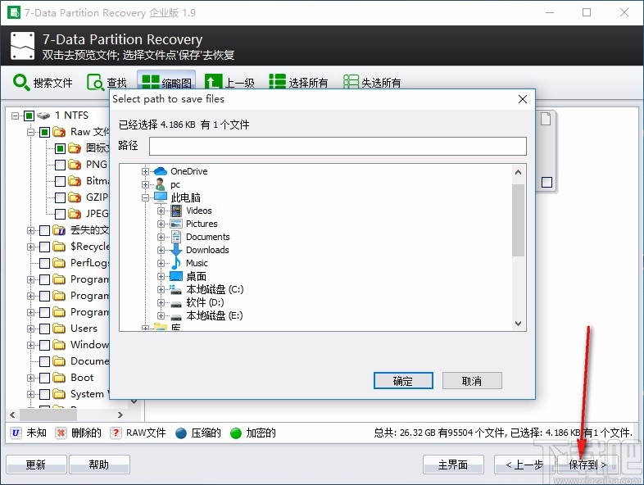The image size is (644, 485).
Task: Select the Downloads tree row
Action: tap(207, 250)
